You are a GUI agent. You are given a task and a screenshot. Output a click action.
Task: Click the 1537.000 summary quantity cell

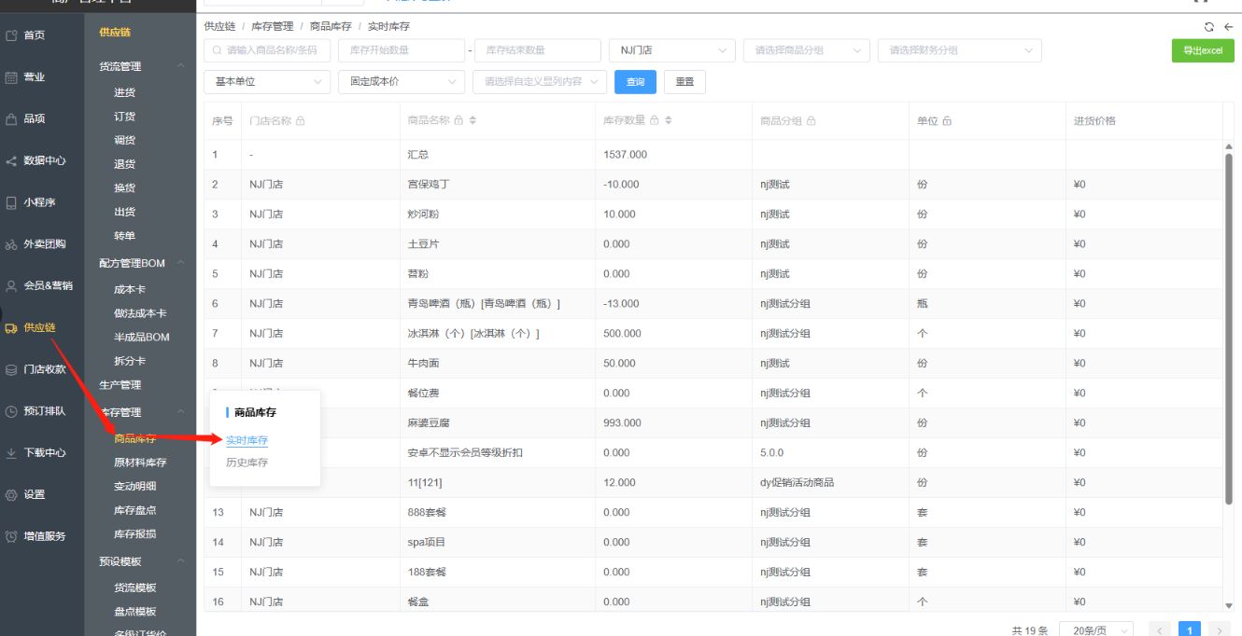[672, 155]
